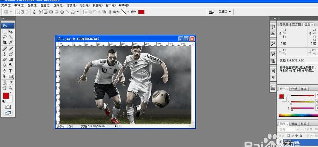Select the History Brush tool
The image size is (318, 147).
click(11, 54)
